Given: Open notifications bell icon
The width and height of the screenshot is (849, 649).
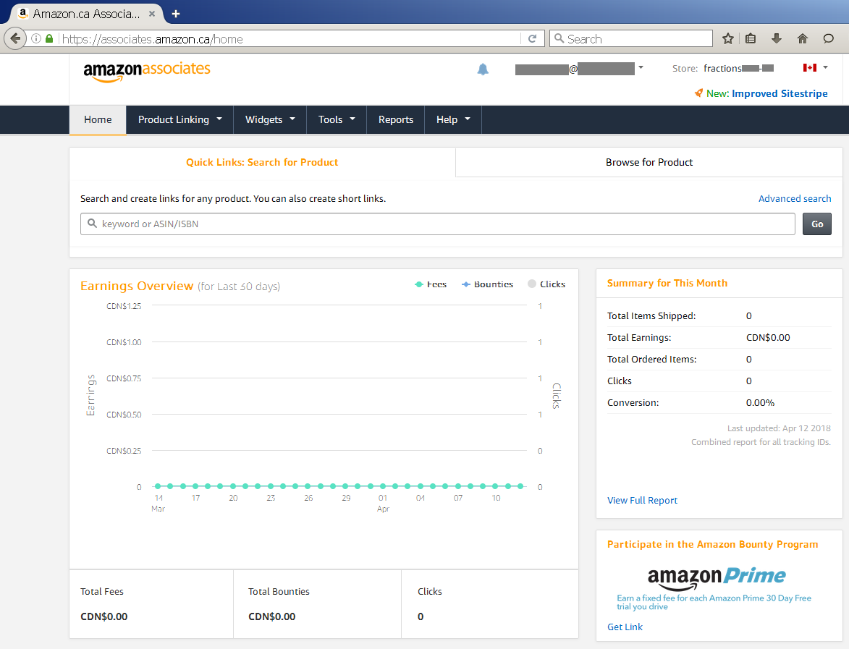Looking at the screenshot, I should click(483, 69).
